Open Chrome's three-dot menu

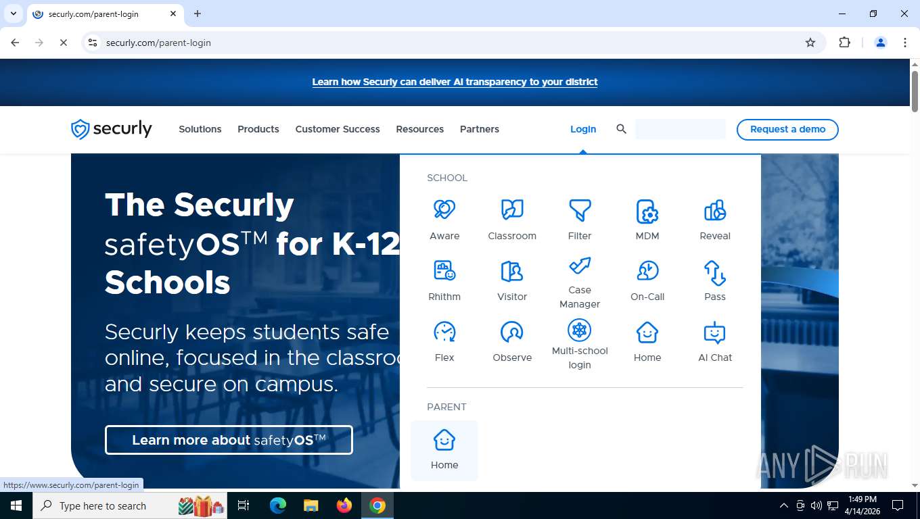click(x=905, y=43)
